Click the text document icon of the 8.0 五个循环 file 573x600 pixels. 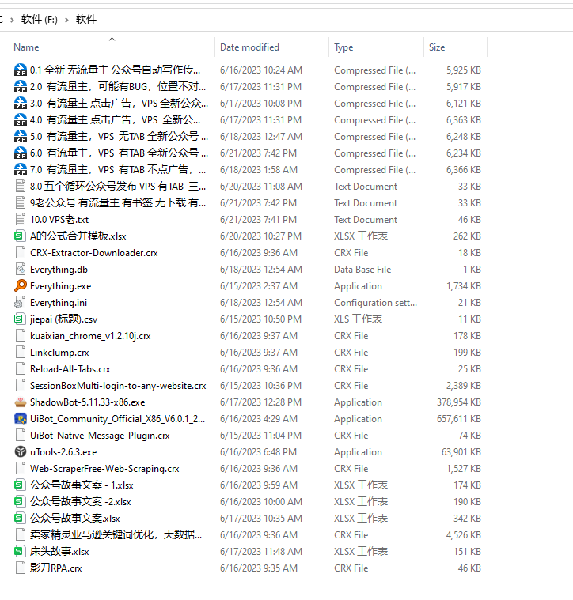[21, 187]
